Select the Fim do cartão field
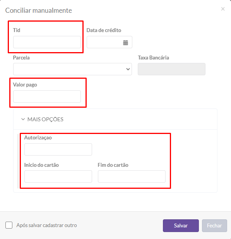 tap(132, 176)
